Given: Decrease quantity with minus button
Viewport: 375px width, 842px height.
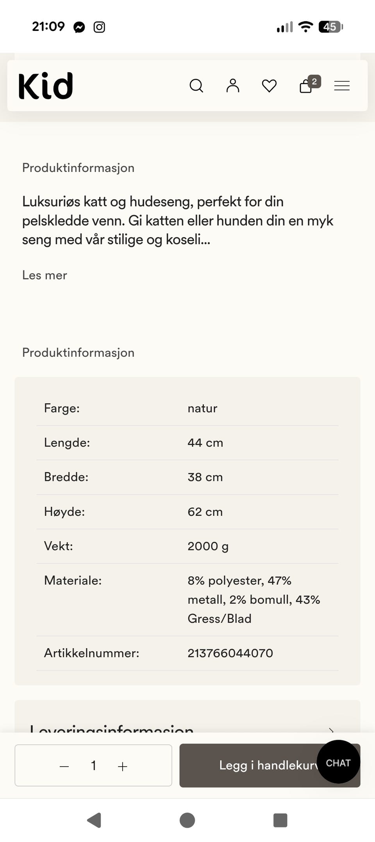Looking at the screenshot, I should click(x=64, y=766).
